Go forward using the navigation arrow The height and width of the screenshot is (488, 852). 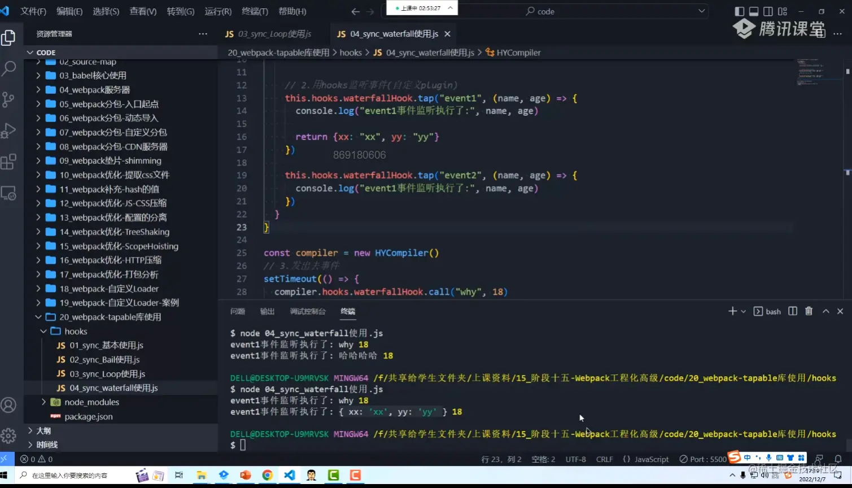[x=370, y=11]
